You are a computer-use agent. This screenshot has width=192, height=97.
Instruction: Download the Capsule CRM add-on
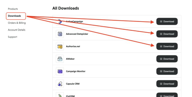click(x=167, y=84)
